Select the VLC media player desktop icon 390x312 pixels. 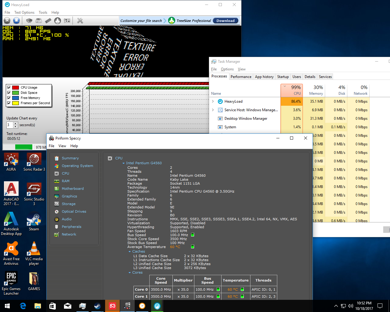34,253
